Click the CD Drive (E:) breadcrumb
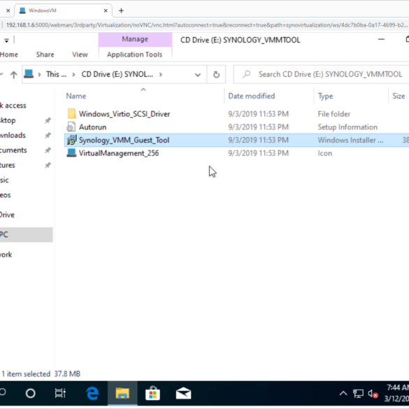This screenshot has height=409, width=409. point(117,74)
